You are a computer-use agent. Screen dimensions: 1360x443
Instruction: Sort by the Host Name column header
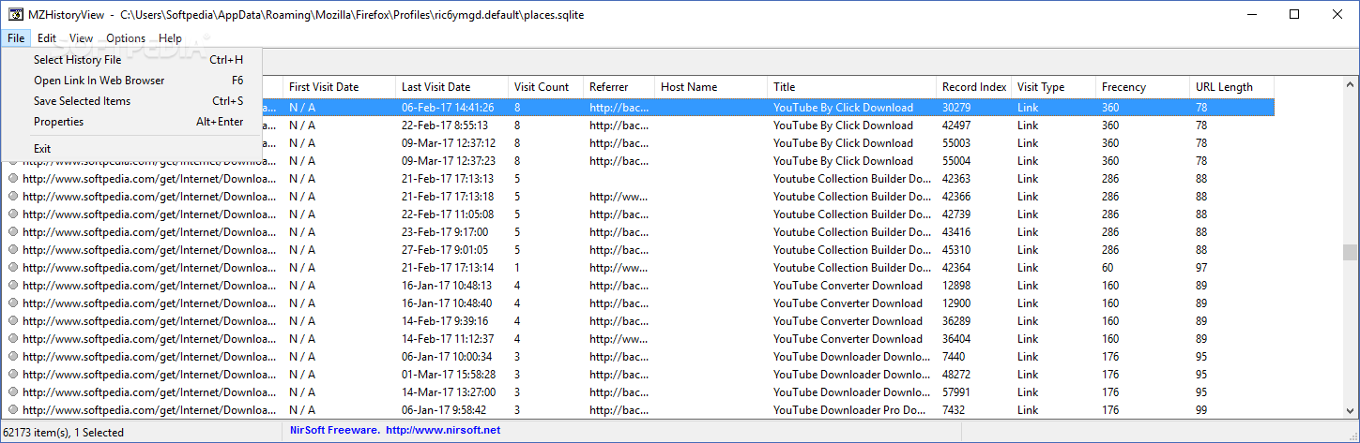point(711,87)
